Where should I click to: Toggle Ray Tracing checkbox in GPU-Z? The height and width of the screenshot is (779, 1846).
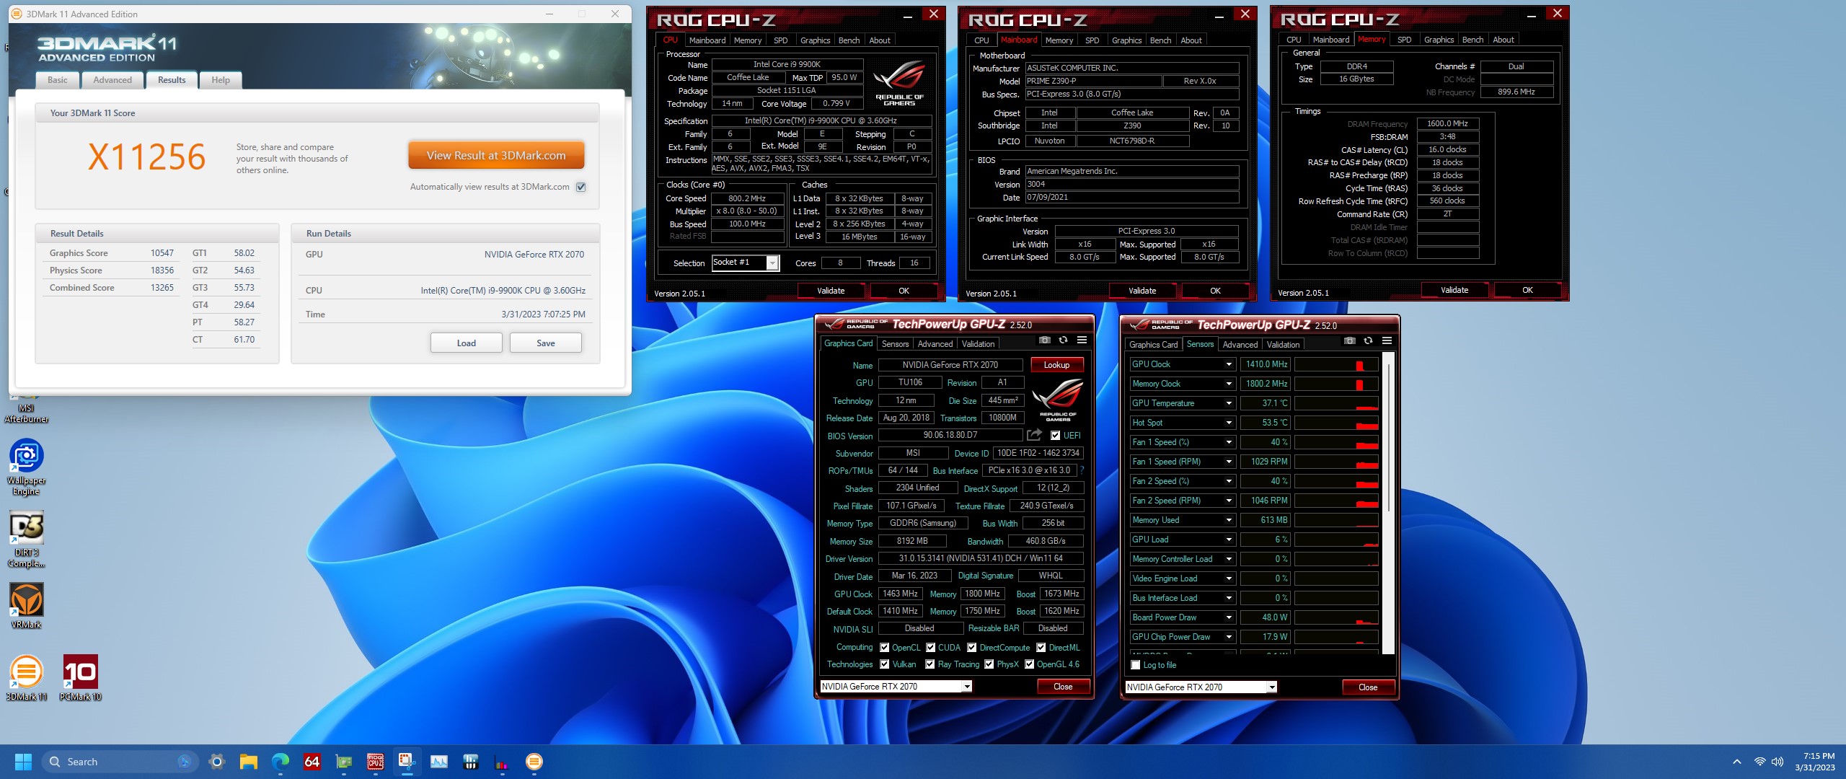930,664
